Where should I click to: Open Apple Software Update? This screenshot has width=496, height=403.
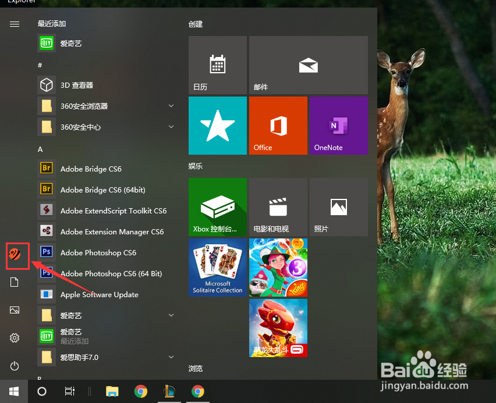tap(106, 294)
